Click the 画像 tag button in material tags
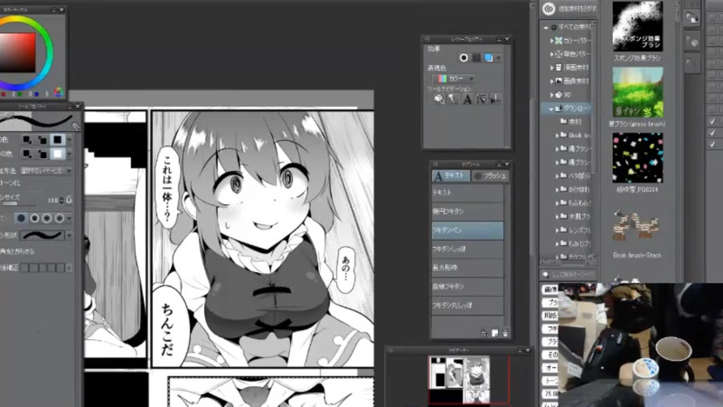 tap(550, 289)
